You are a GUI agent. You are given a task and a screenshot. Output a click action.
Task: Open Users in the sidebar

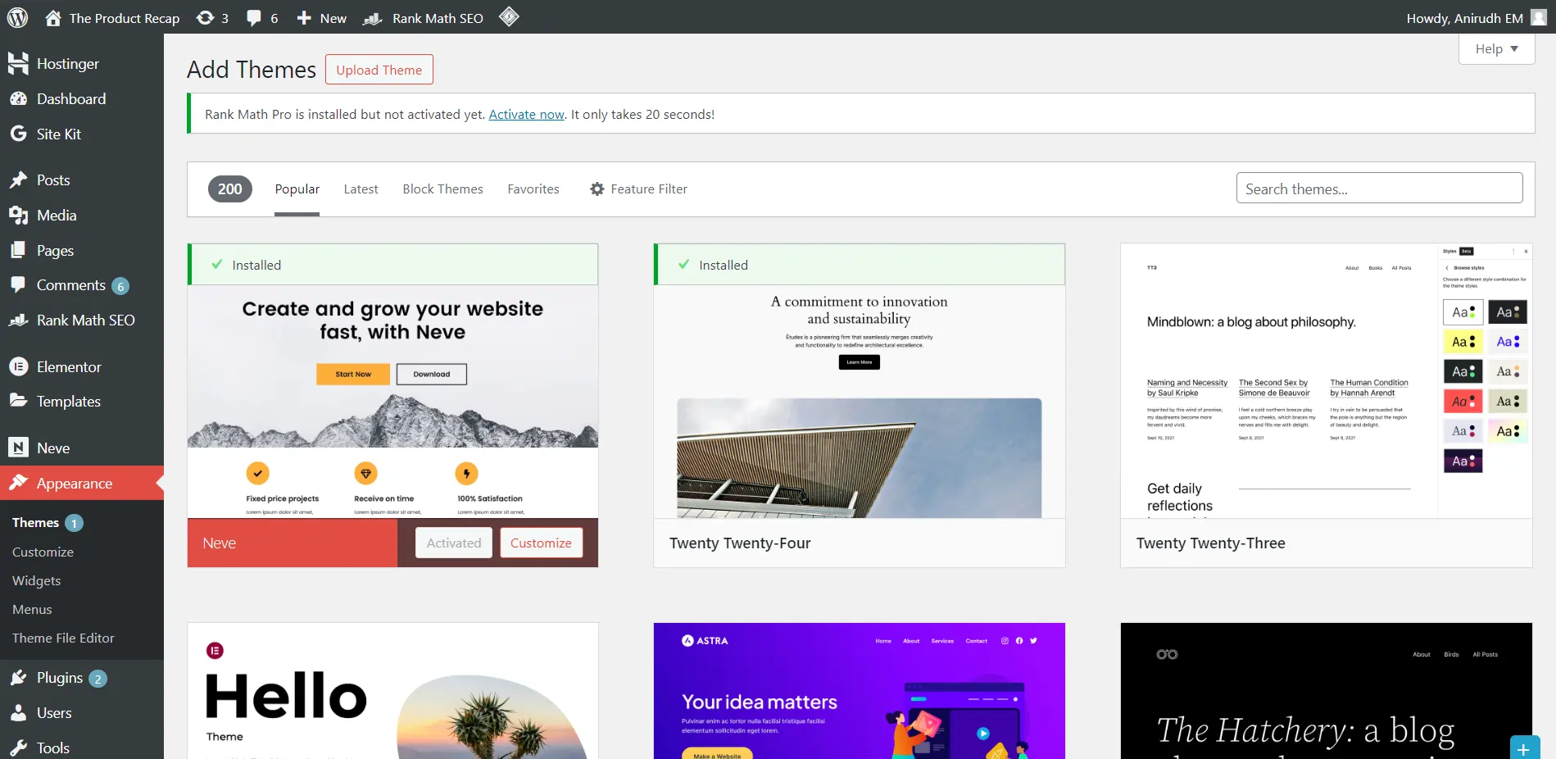(x=82, y=713)
